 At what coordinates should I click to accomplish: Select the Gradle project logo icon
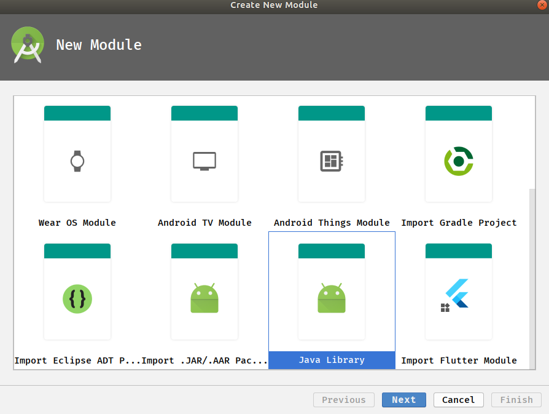tap(459, 161)
